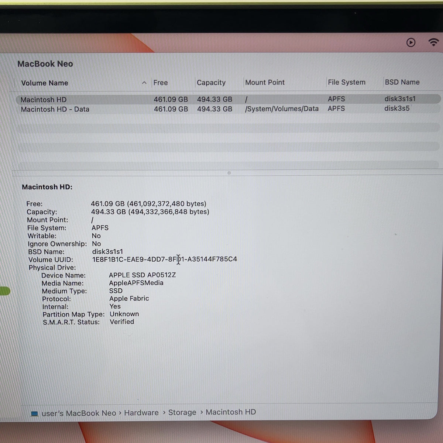Go to Storage in the path bar
443x443 pixels.
[x=182, y=412]
